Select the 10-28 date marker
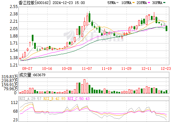This screenshot has width=174, height=122. (67, 69)
